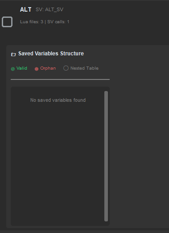
Task: Click the SV: ALT_SV variable name
Action: click(49, 9)
